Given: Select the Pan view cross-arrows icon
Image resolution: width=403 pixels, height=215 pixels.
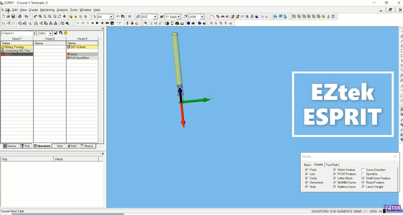Looking at the screenshot, I should pos(64,17).
